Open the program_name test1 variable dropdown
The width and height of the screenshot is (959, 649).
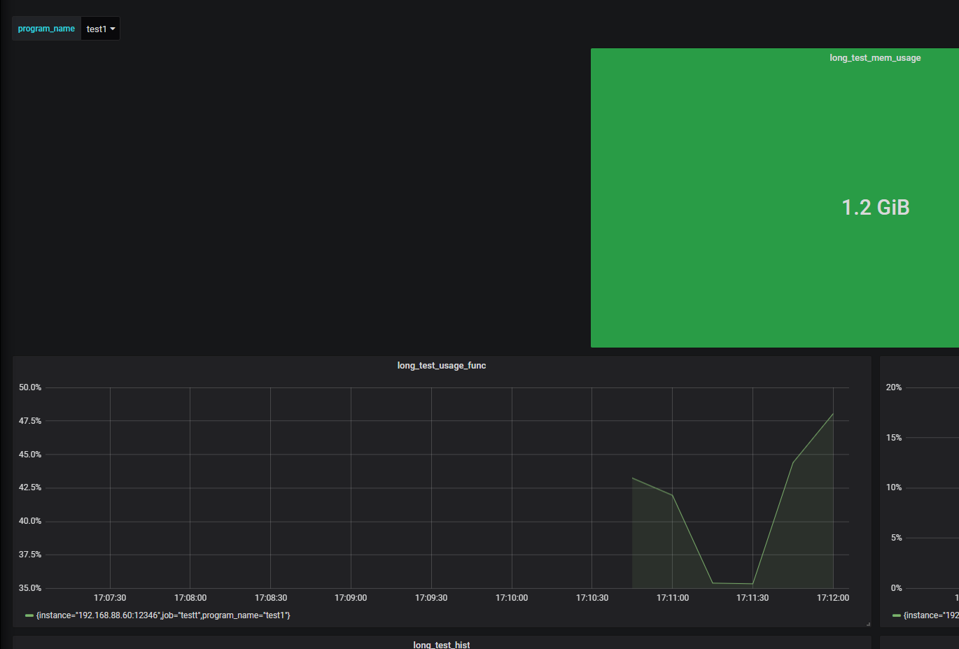click(x=100, y=29)
